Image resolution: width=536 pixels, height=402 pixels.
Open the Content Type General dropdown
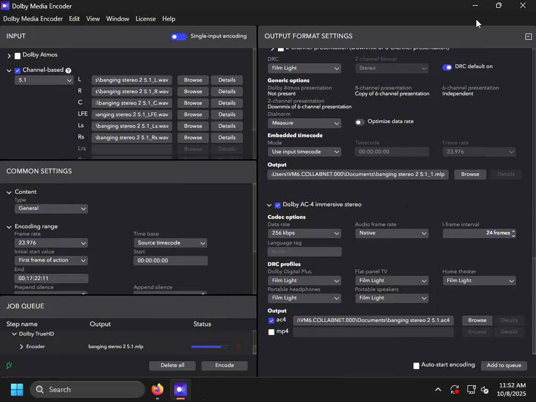coord(51,208)
